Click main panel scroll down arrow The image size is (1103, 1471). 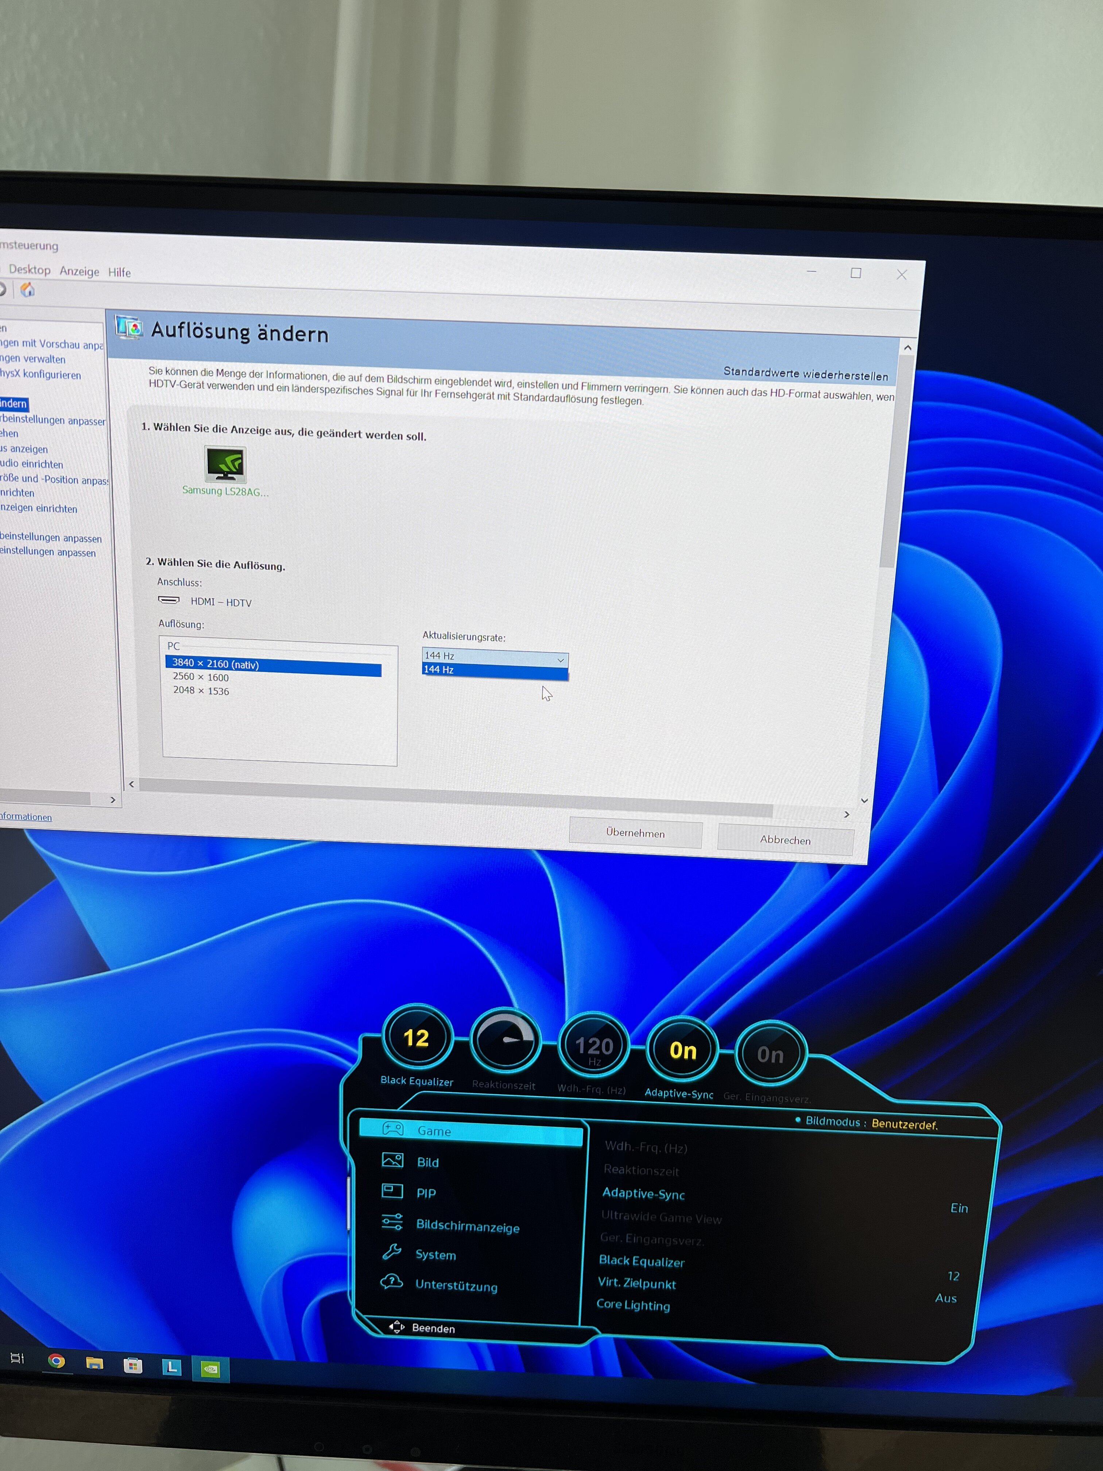point(864,800)
